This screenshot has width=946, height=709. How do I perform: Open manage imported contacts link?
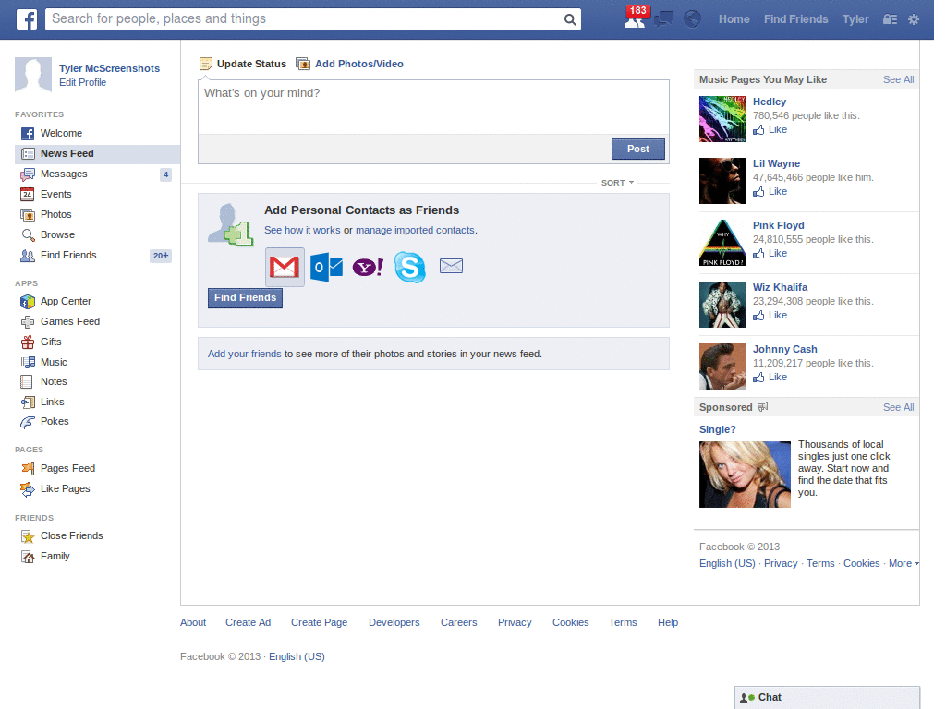coord(415,230)
